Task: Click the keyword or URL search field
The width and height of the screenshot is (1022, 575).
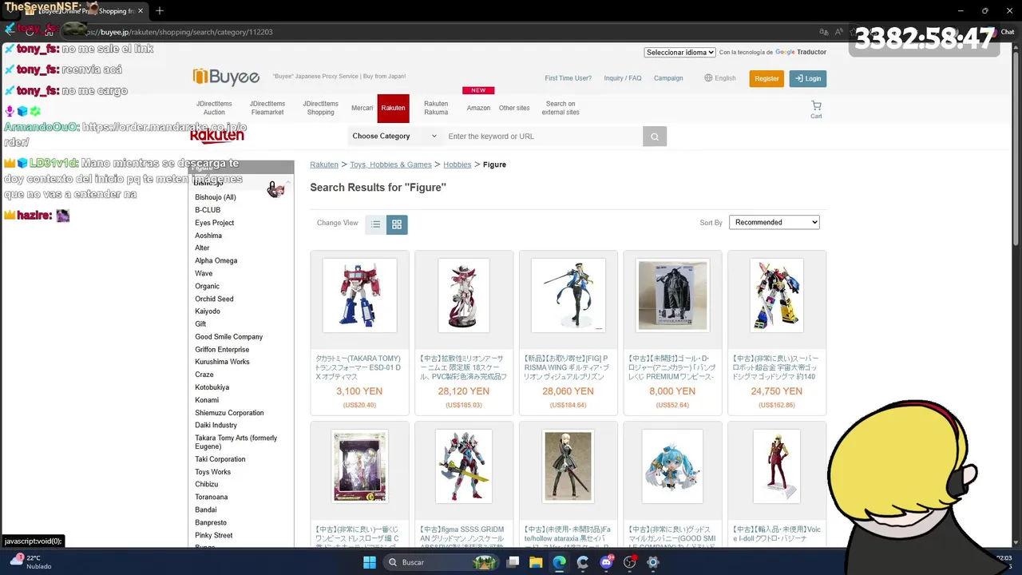Action: pos(543,137)
